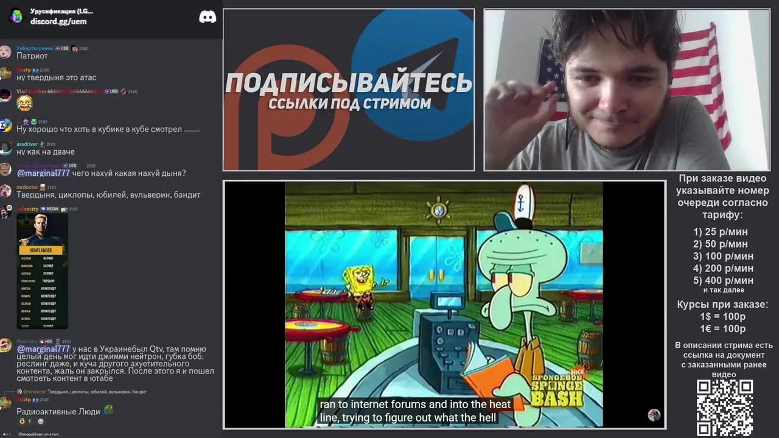Open the Homelander image attachment

(42, 271)
